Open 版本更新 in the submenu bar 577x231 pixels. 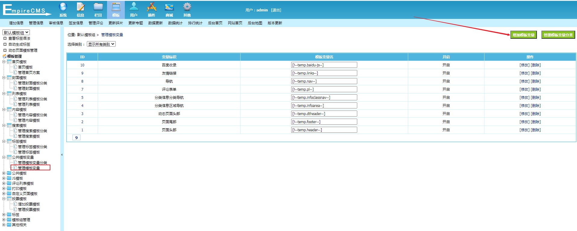point(275,23)
